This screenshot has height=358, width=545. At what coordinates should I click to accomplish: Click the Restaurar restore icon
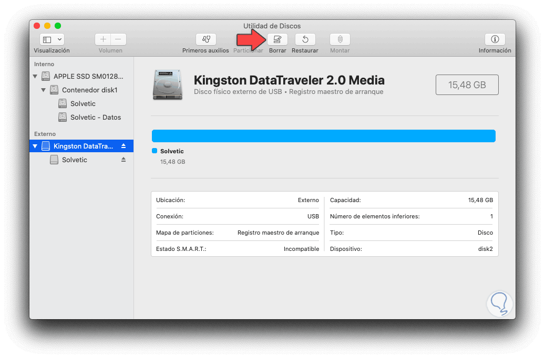pyautogui.click(x=305, y=39)
